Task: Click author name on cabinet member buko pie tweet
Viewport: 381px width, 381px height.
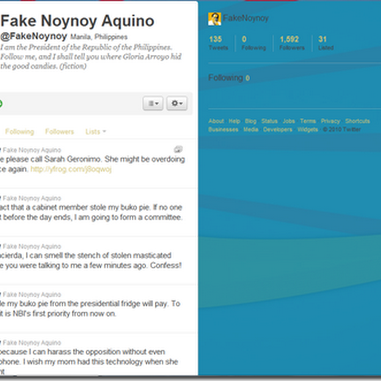Action: tap(31, 198)
